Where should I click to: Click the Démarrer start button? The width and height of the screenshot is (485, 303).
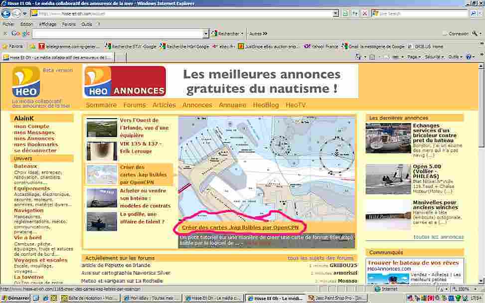pos(15,298)
